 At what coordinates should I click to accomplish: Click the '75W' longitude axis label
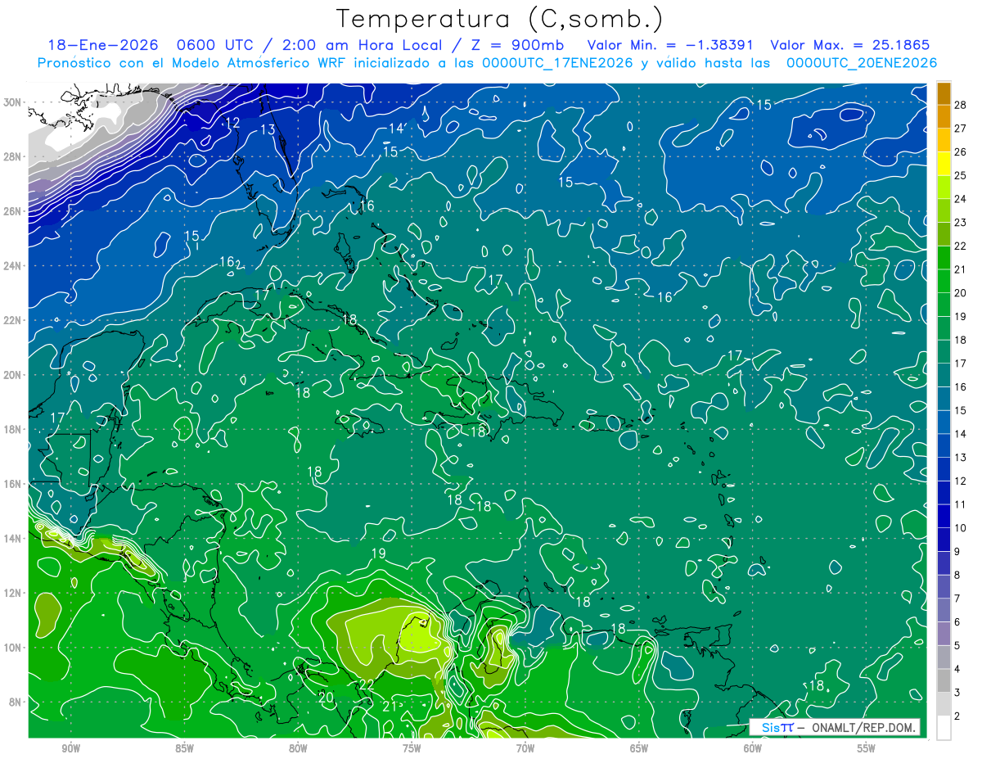[x=412, y=749]
